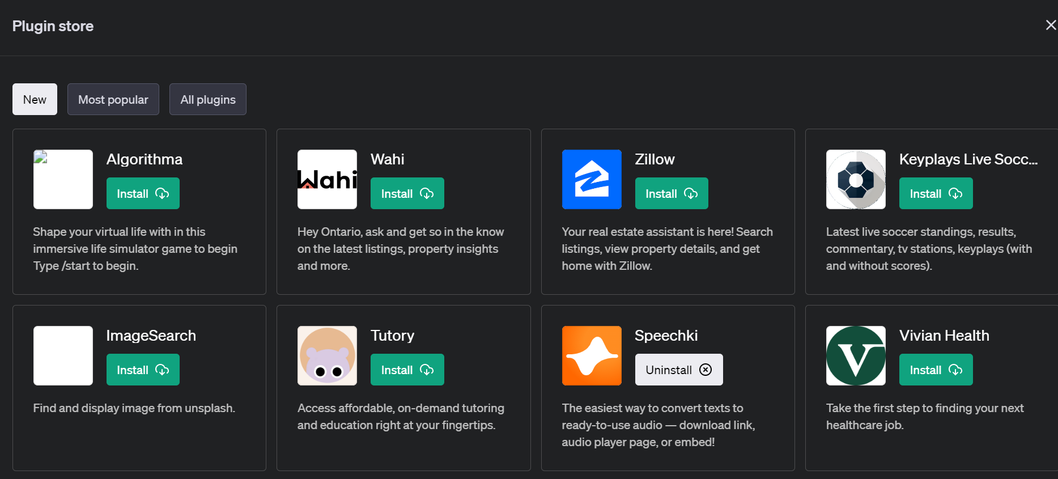This screenshot has width=1058, height=479.
Task: Click the Tutory plugin logo
Action: click(327, 355)
